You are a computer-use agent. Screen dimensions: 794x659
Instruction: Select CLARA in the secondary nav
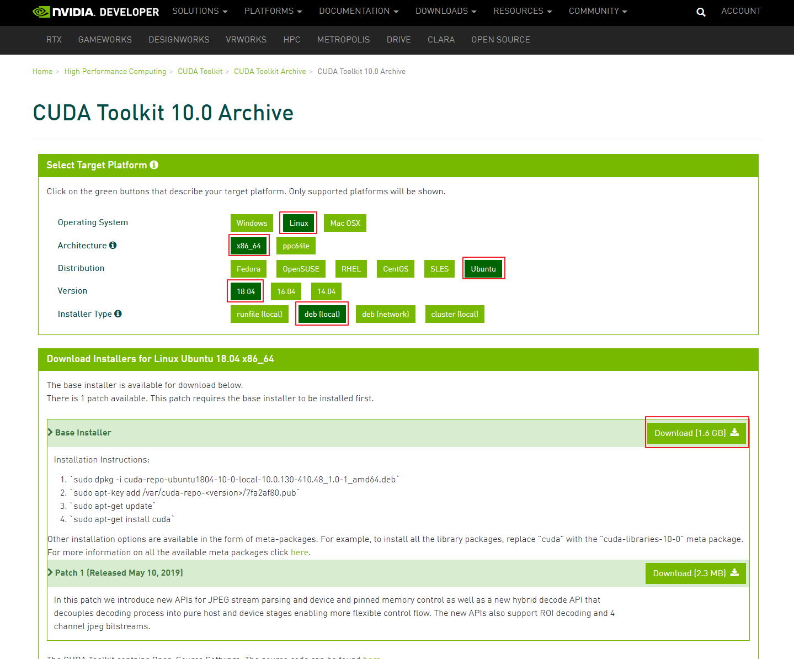click(441, 40)
